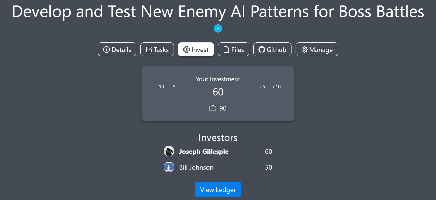436x200 pixels.
Task: Open Bill Johnson's investor name
Action: coord(196,167)
